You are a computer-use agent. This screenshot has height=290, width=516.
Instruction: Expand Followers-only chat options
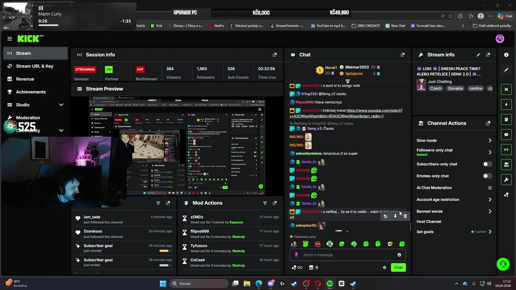click(x=490, y=152)
